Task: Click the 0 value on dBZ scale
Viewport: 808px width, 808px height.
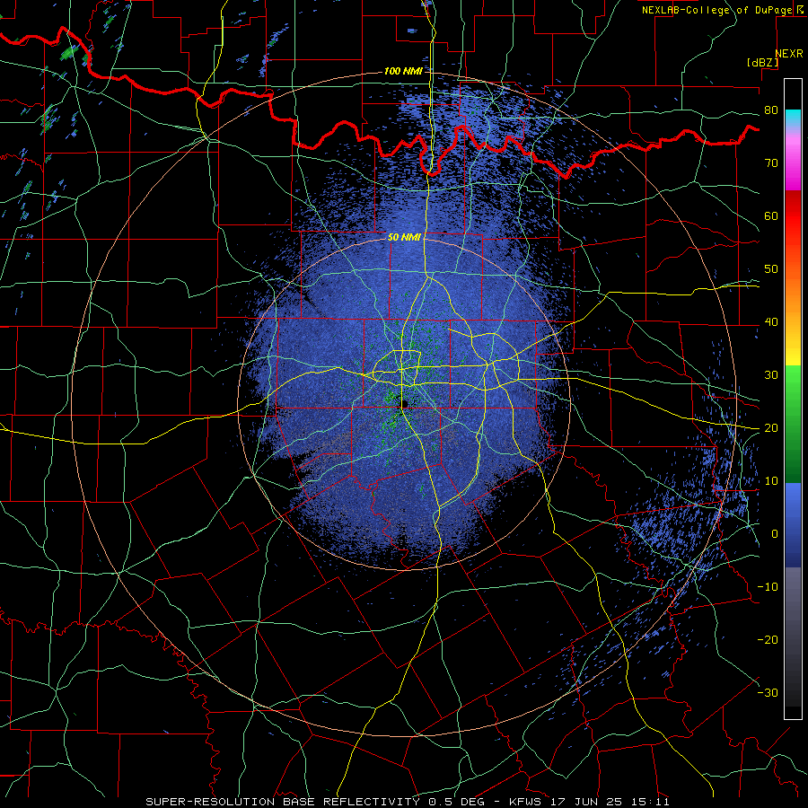Action: pos(775,534)
